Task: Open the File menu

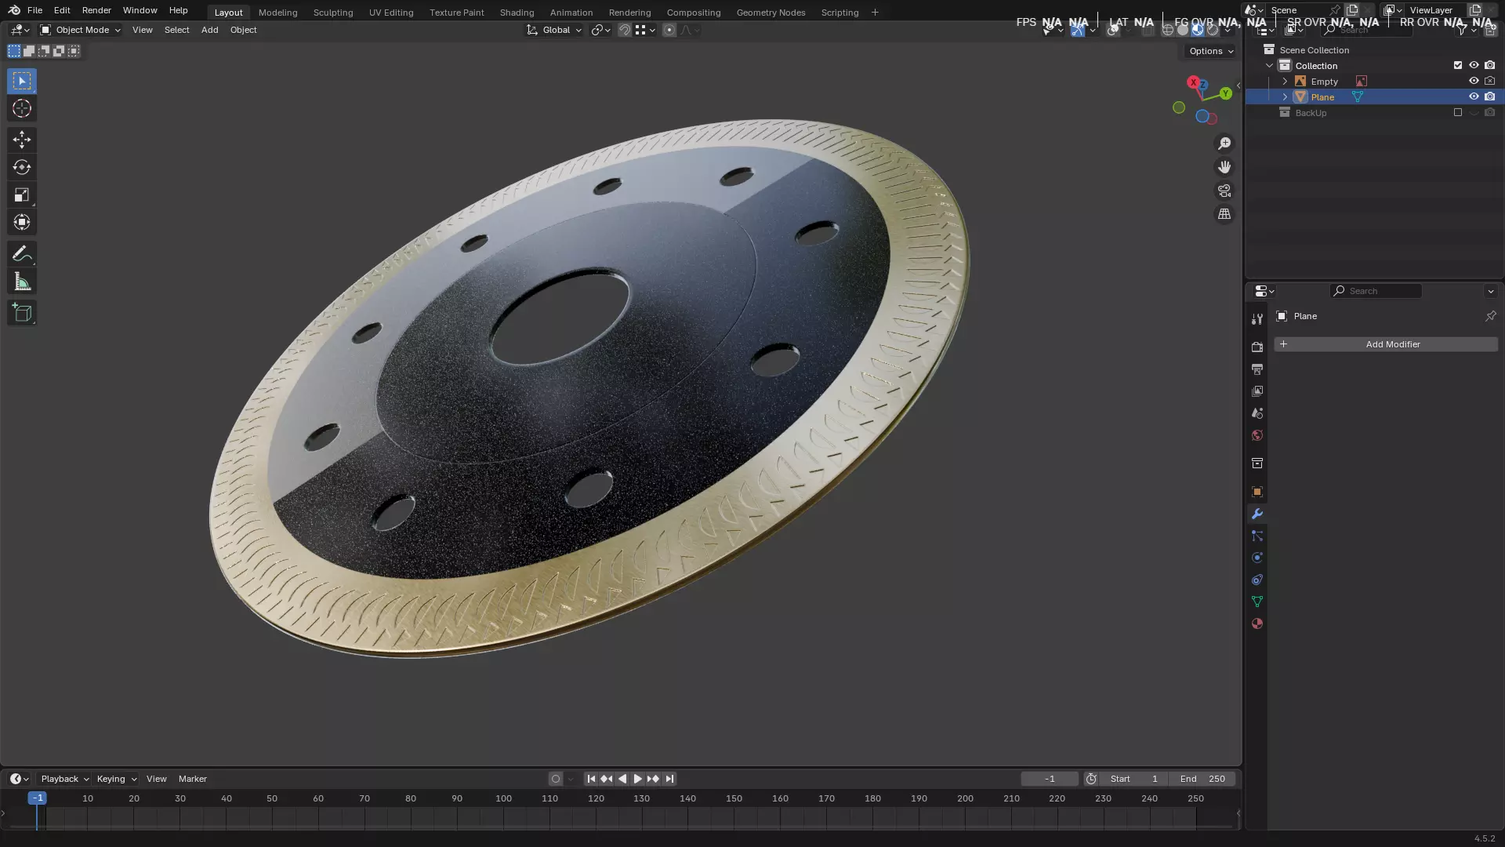Action: [x=34, y=10]
